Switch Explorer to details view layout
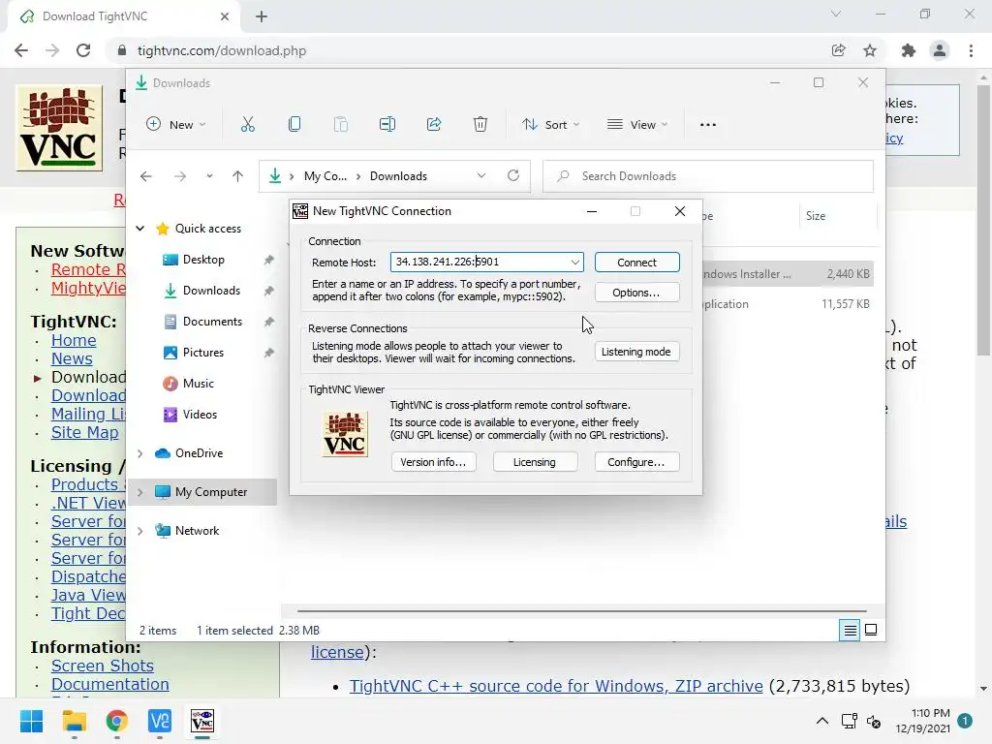 coord(850,630)
